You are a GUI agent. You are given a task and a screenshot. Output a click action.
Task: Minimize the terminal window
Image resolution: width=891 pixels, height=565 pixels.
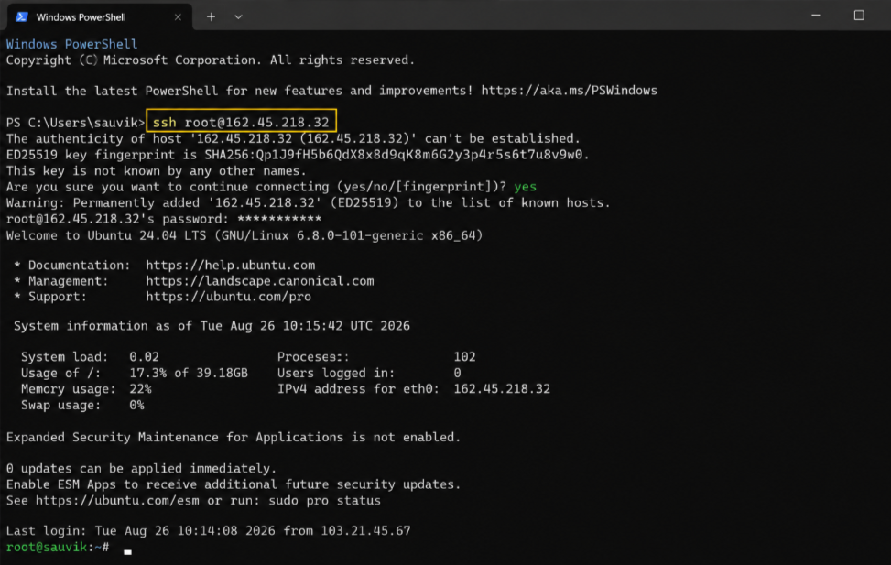[816, 16]
